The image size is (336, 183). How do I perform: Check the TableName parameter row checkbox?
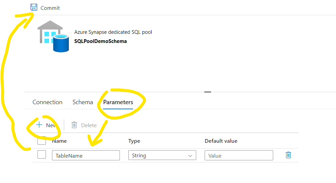coord(42,155)
